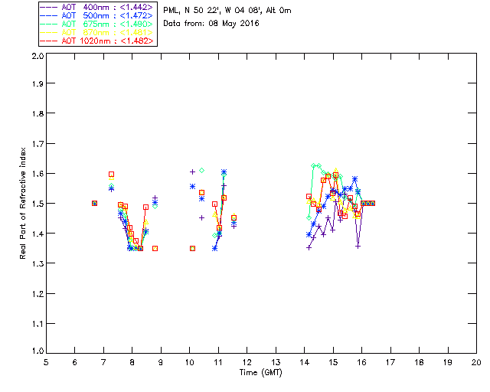
Task: Click the 17 tick label on time axis
Action: point(390,362)
